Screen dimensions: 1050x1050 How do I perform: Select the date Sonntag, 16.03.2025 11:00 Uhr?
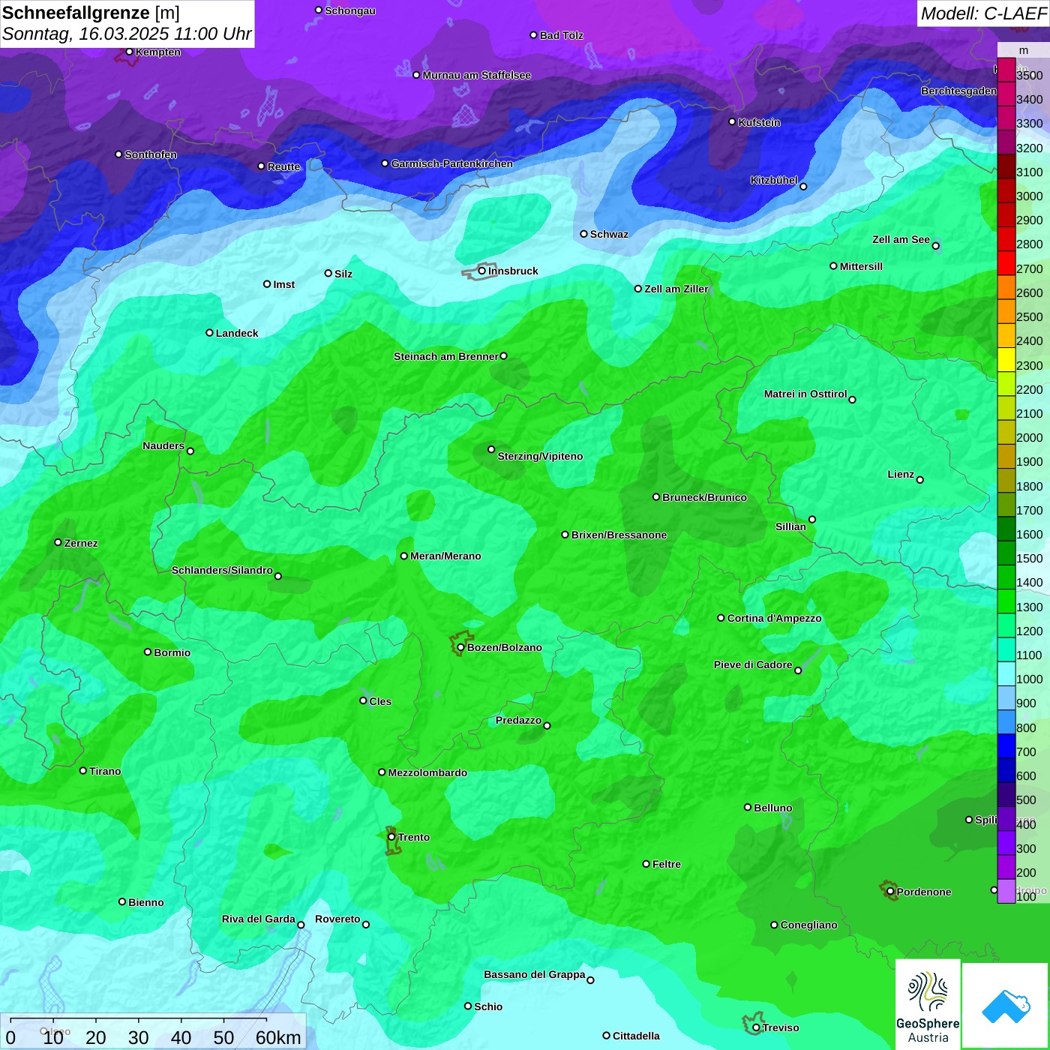[127, 34]
